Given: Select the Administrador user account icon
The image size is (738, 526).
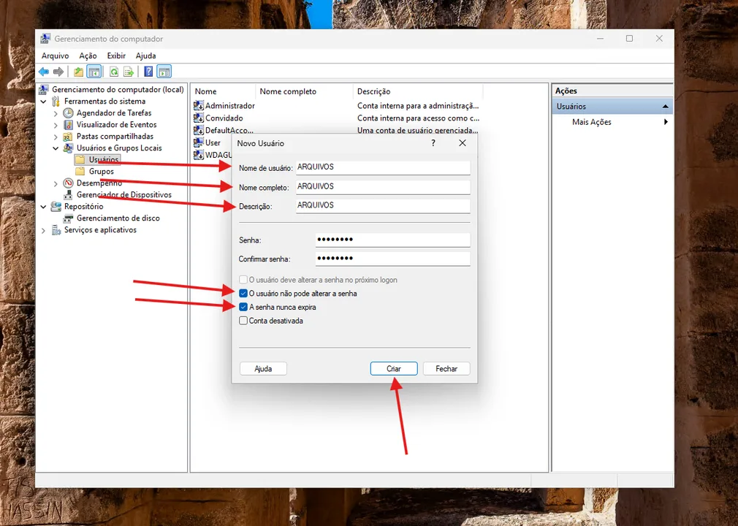Looking at the screenshot, I should [199, 106].
